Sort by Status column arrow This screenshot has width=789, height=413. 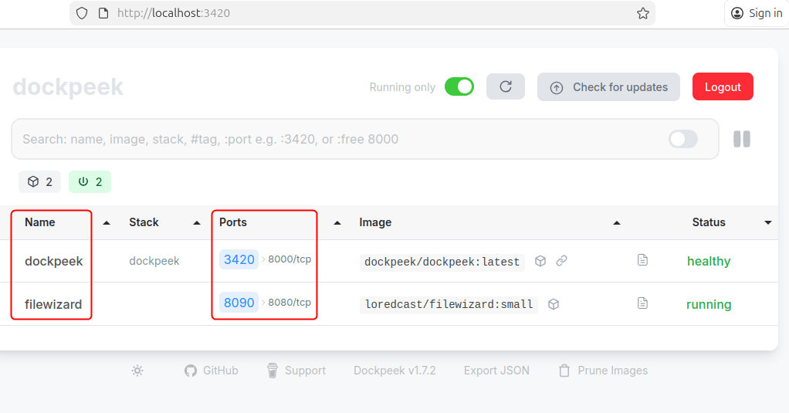point(768,222)
